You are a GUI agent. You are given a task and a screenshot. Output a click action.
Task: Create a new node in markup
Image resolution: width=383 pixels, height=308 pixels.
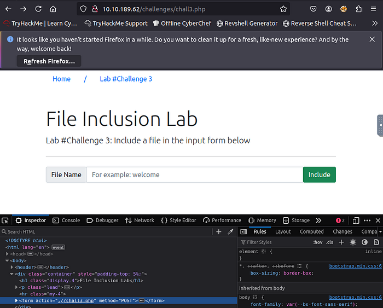pyautogui.click(x=219, y=232)
